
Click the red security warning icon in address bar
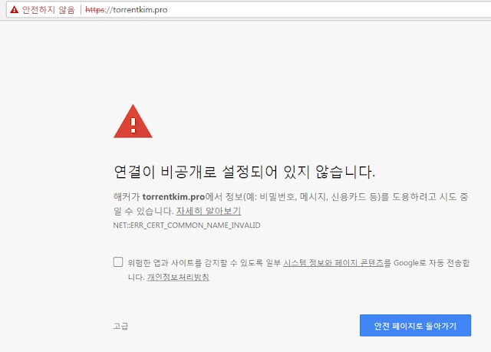point(15,10)
